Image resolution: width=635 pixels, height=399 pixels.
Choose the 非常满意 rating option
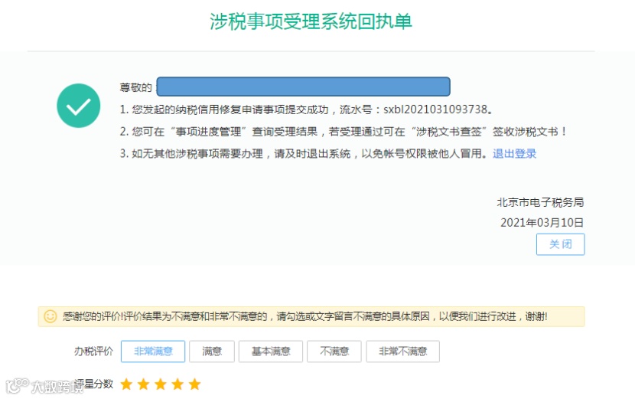pyautogui.click(x=153, y=352)
